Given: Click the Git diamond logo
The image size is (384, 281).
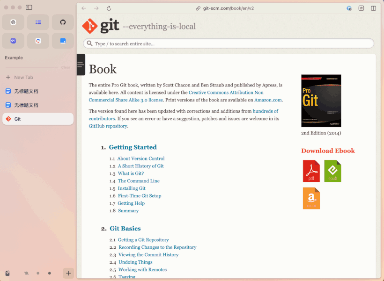Looking at the screenshot, I should pos(90,26).
